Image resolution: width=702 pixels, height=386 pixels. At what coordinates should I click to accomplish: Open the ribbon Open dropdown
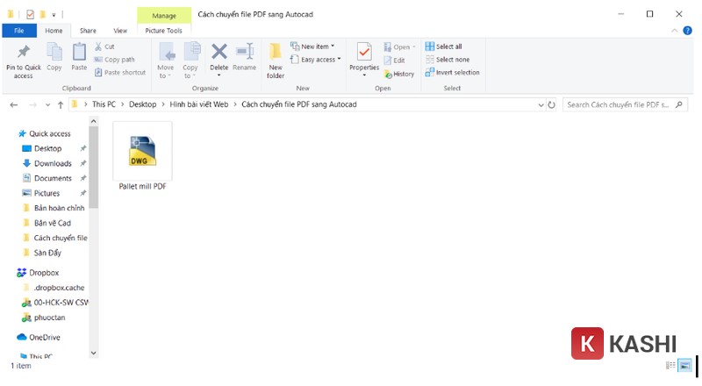pyautogui.click(x=400, y=47)
